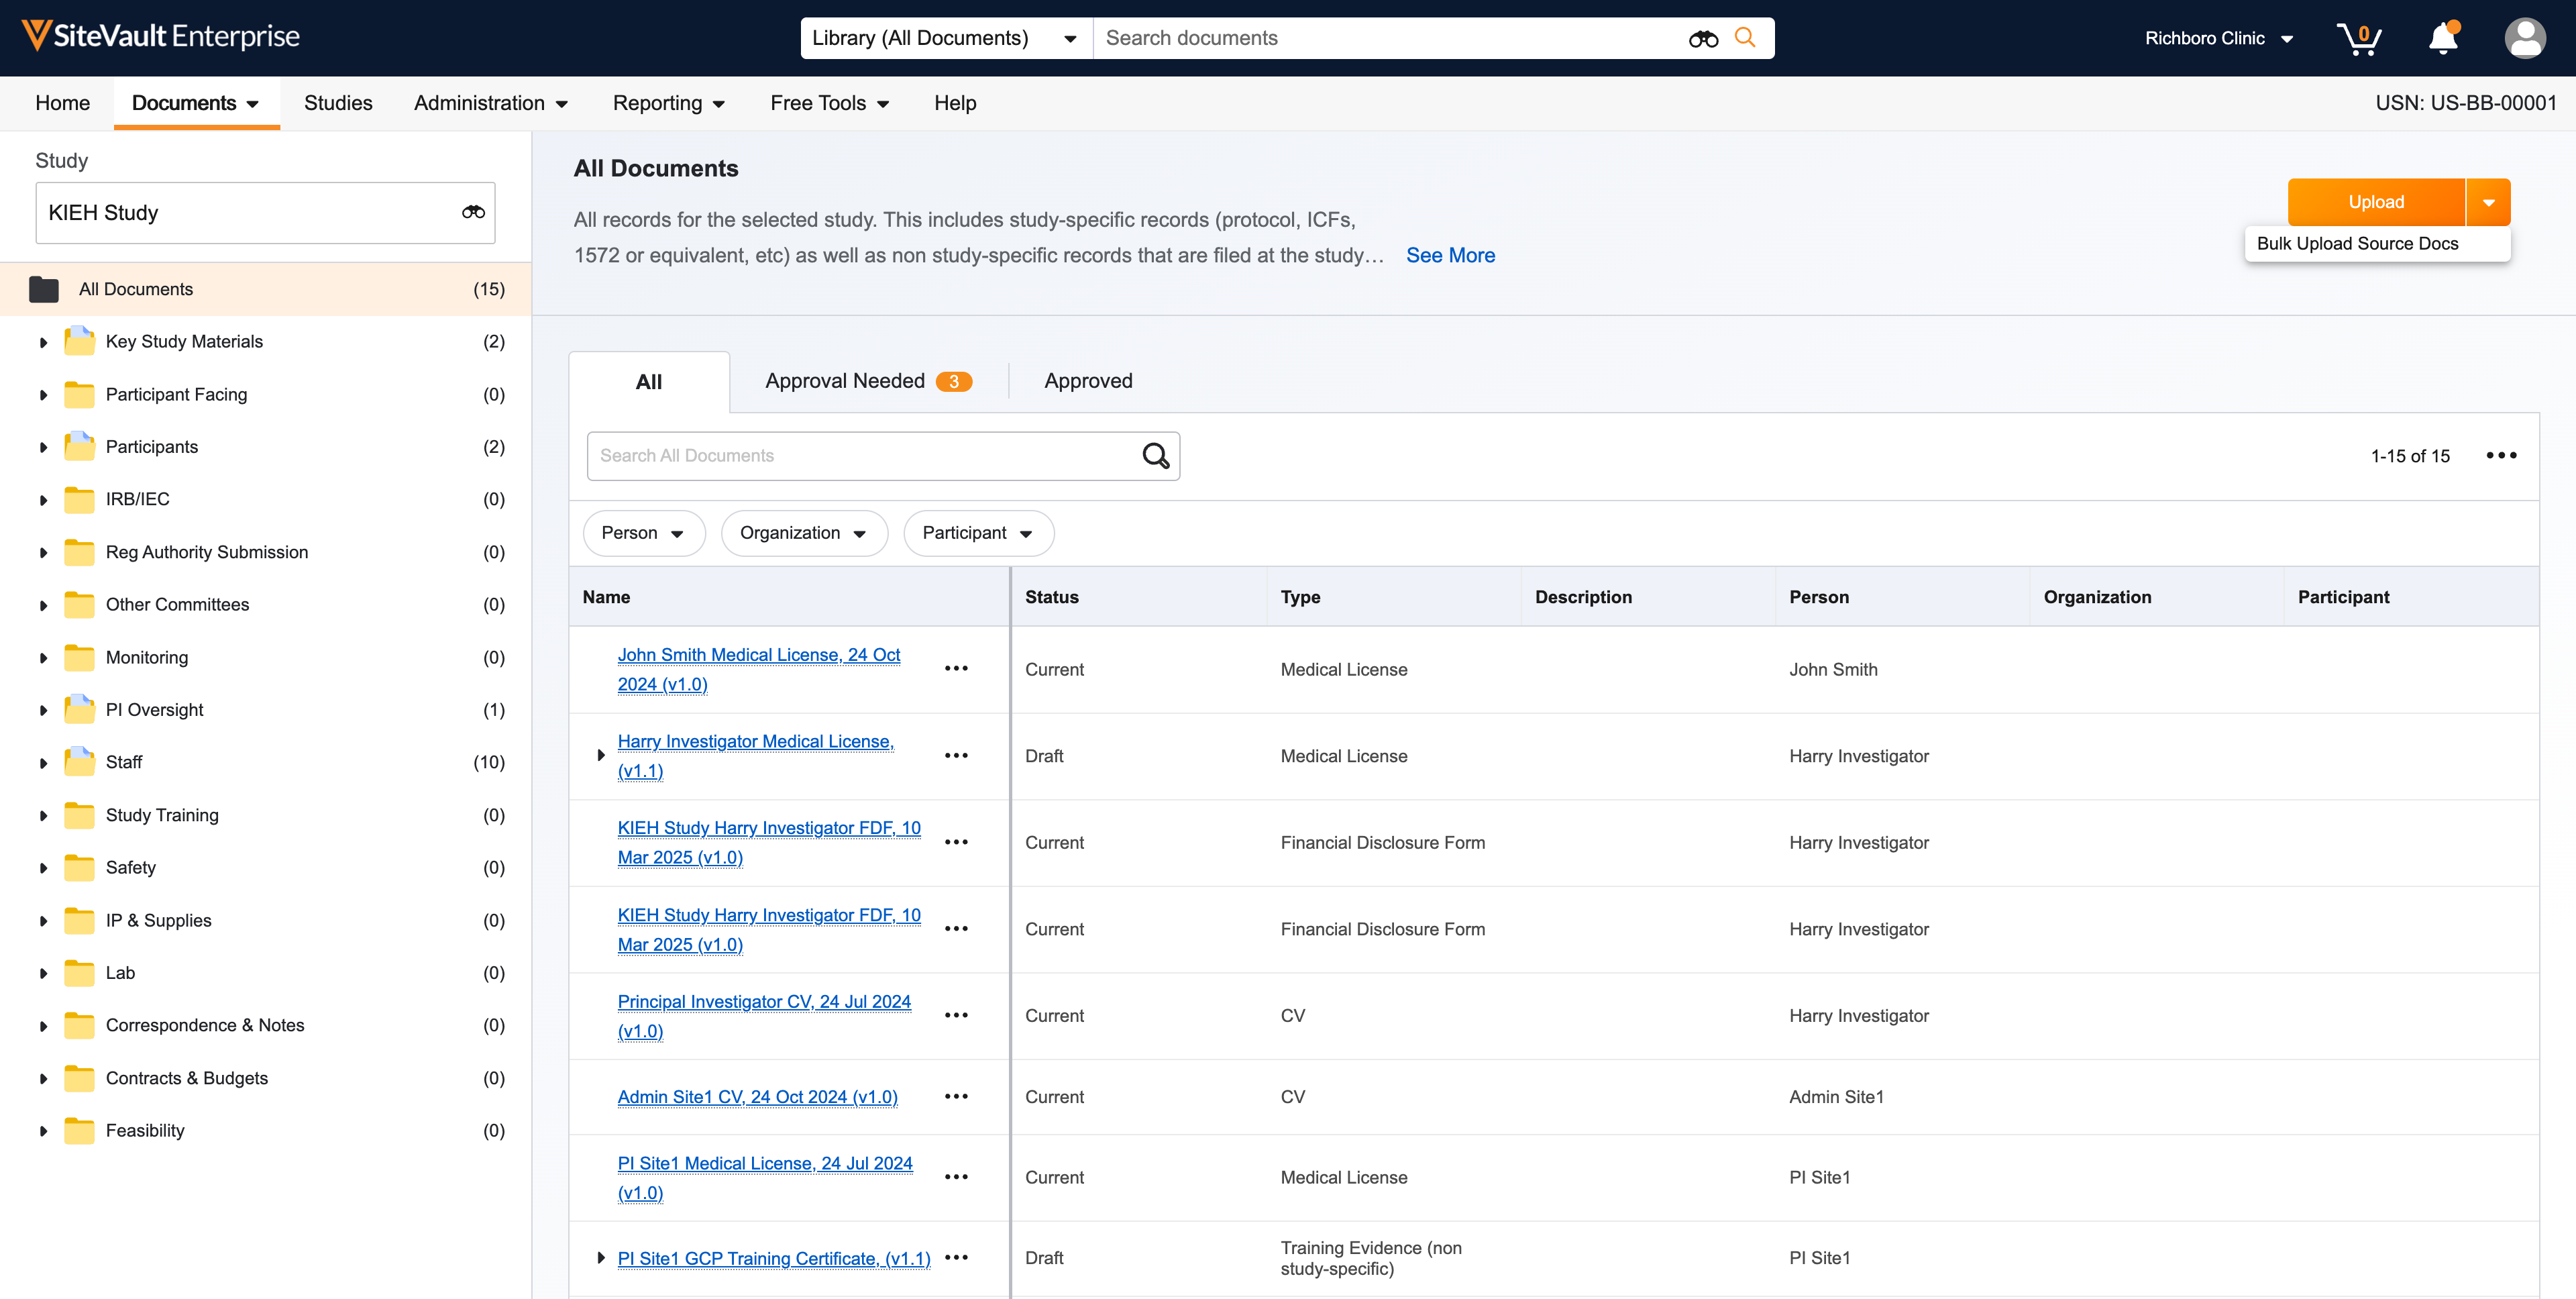Expand the Key Study Materials folder
Viewport: 2576px width, 1299px height.
point(43,342)
